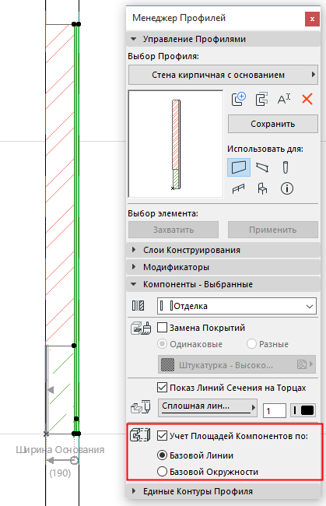Click the Применить button

tap(273, 230)
